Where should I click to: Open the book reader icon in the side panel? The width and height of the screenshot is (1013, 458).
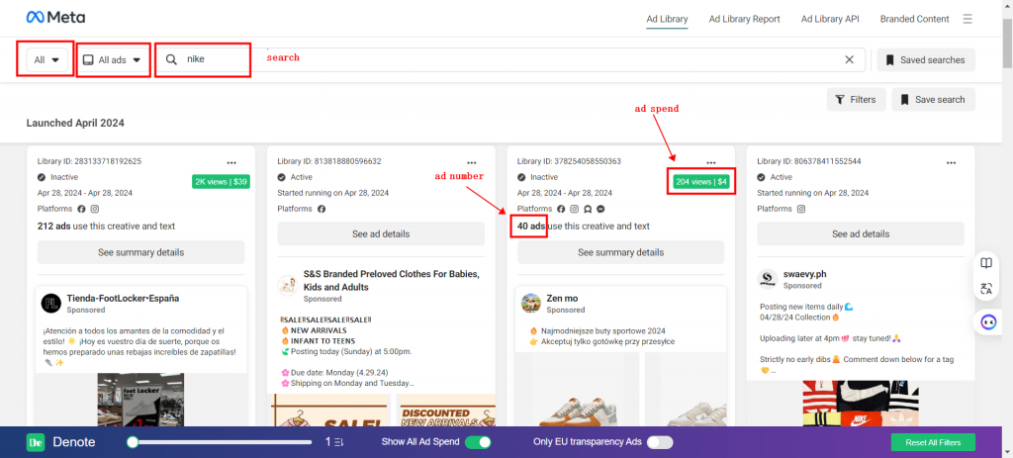(986, 263)
